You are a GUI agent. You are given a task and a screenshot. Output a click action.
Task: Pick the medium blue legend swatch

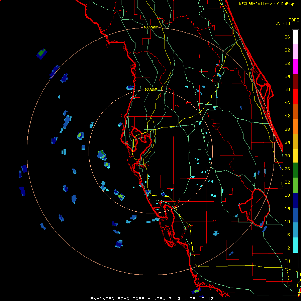[x=295, y=215]
